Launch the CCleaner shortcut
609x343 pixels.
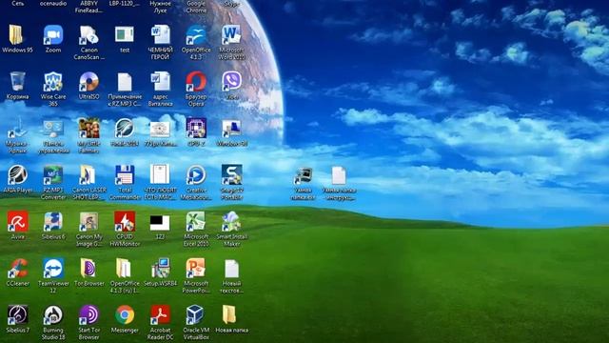click(17, 269)
